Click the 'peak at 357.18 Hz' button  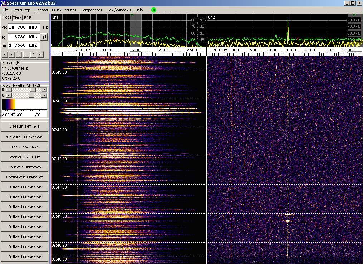coord(24,157)
